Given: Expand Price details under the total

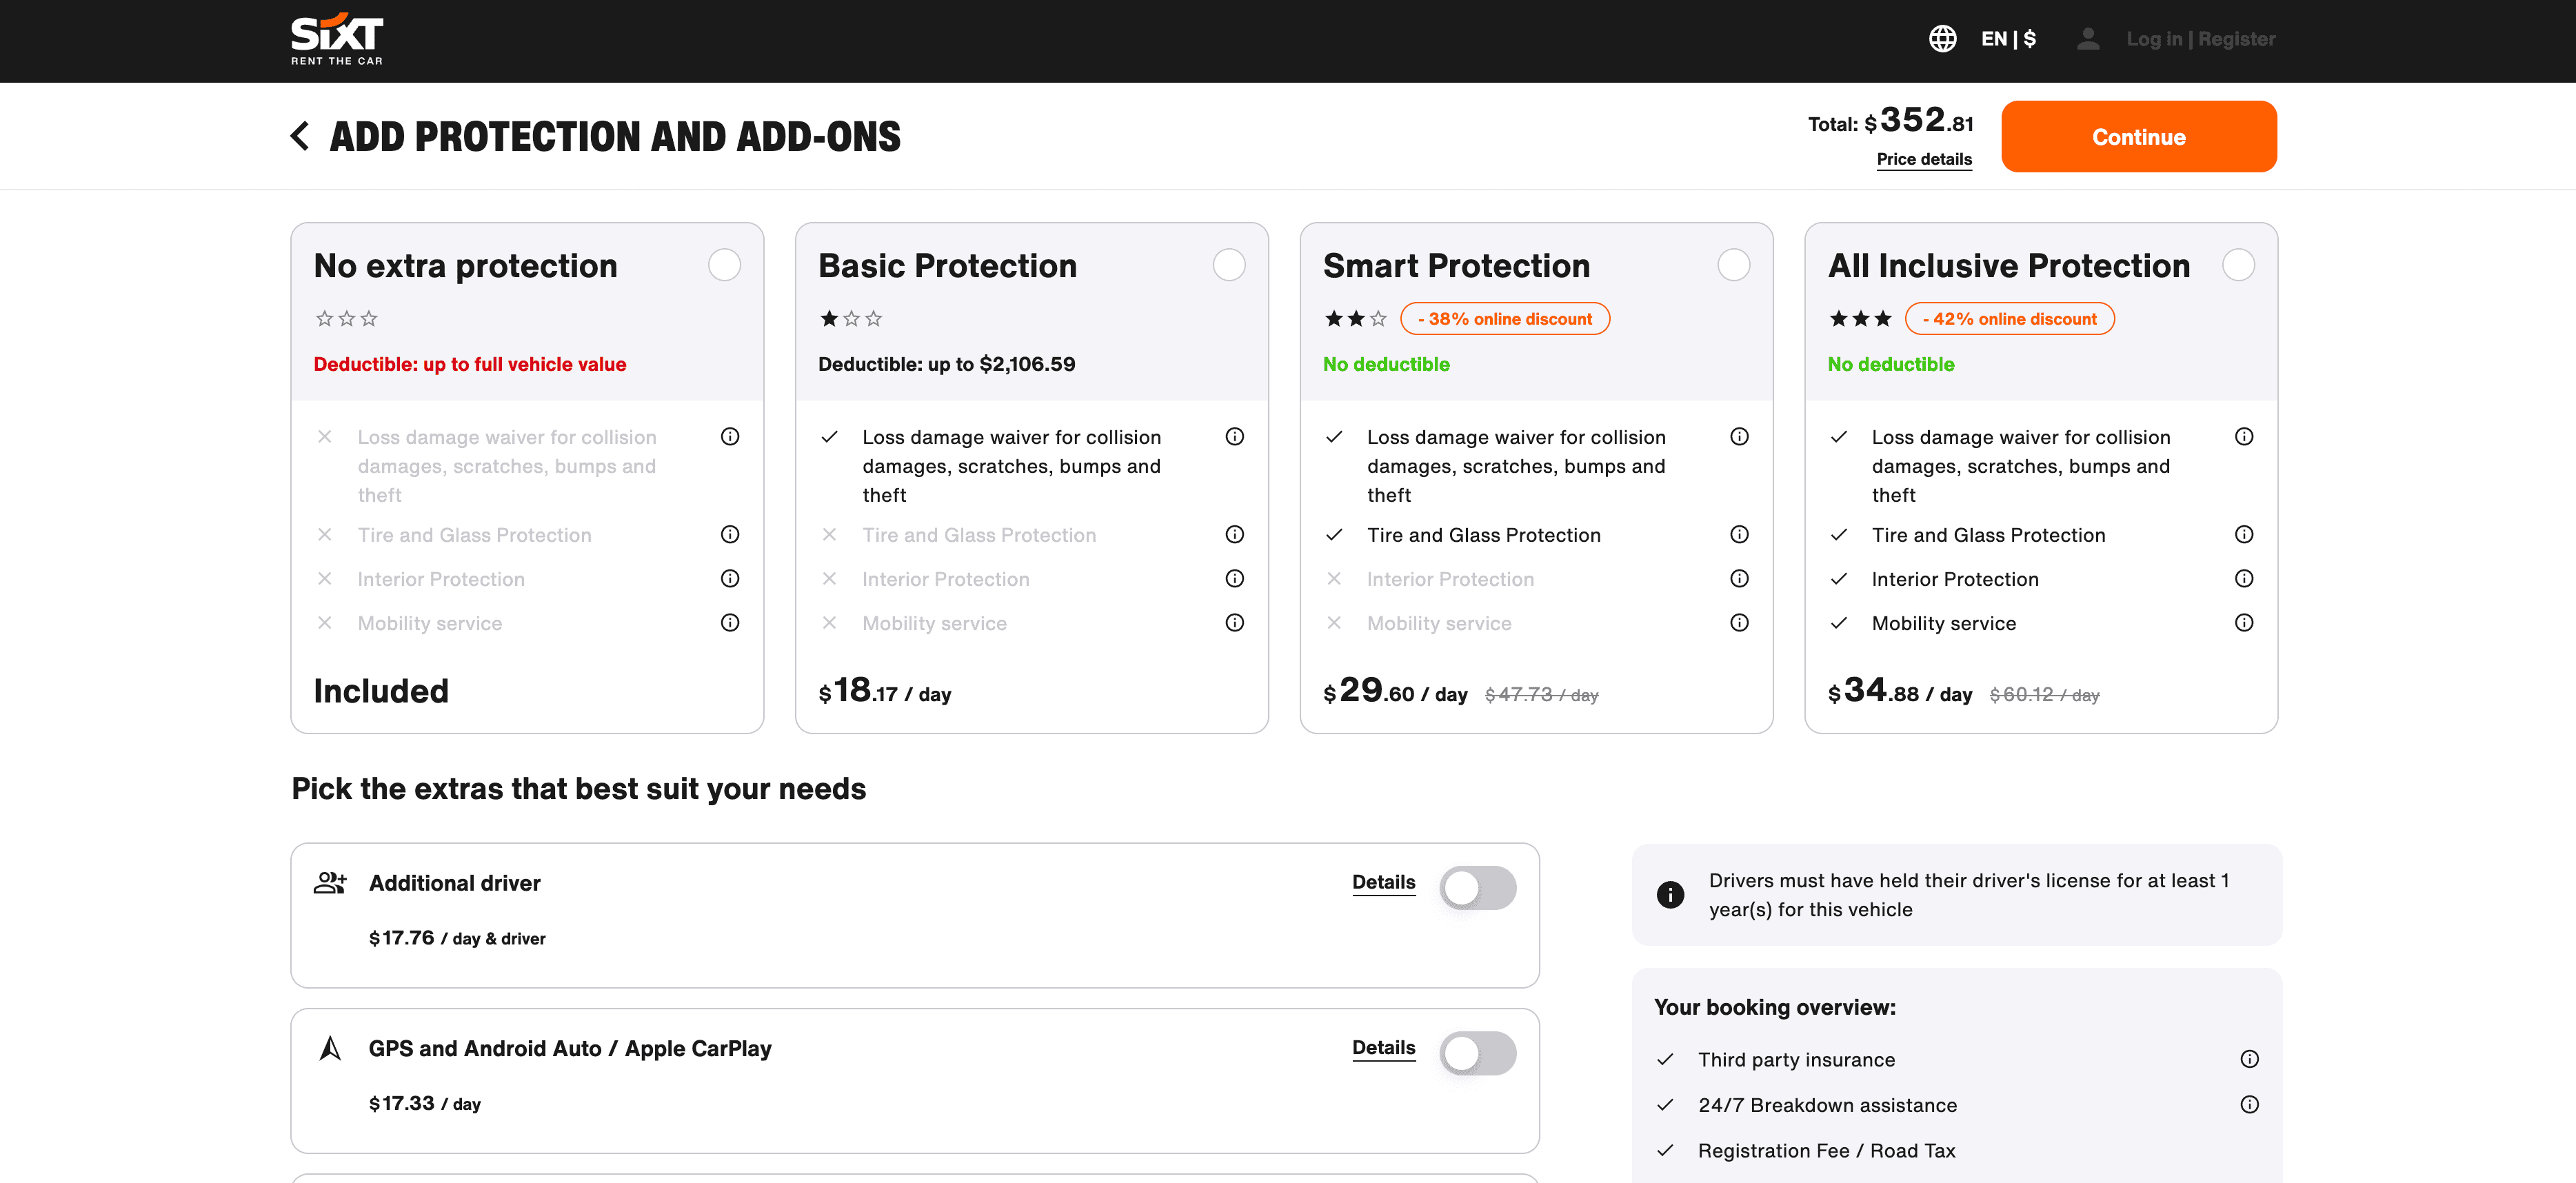Looking at the screenshot, I should 1923,159.
